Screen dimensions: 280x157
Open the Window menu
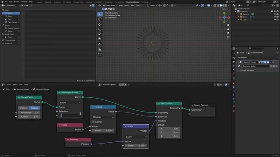point(24,2)
